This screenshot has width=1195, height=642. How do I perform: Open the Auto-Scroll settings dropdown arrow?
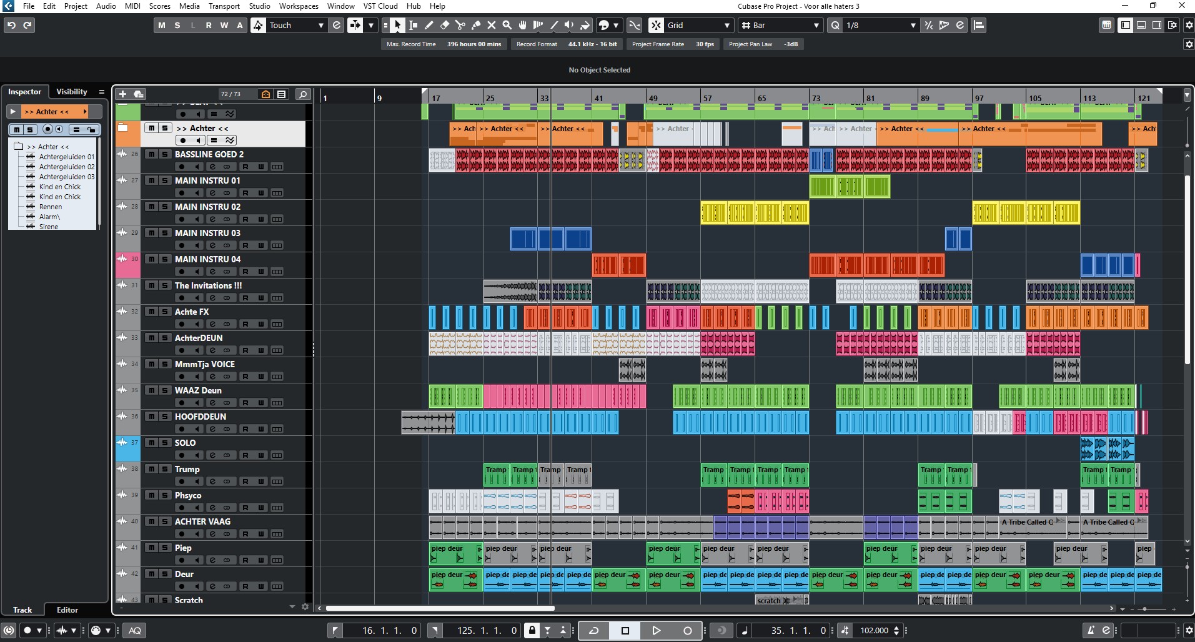click(370, 25)
